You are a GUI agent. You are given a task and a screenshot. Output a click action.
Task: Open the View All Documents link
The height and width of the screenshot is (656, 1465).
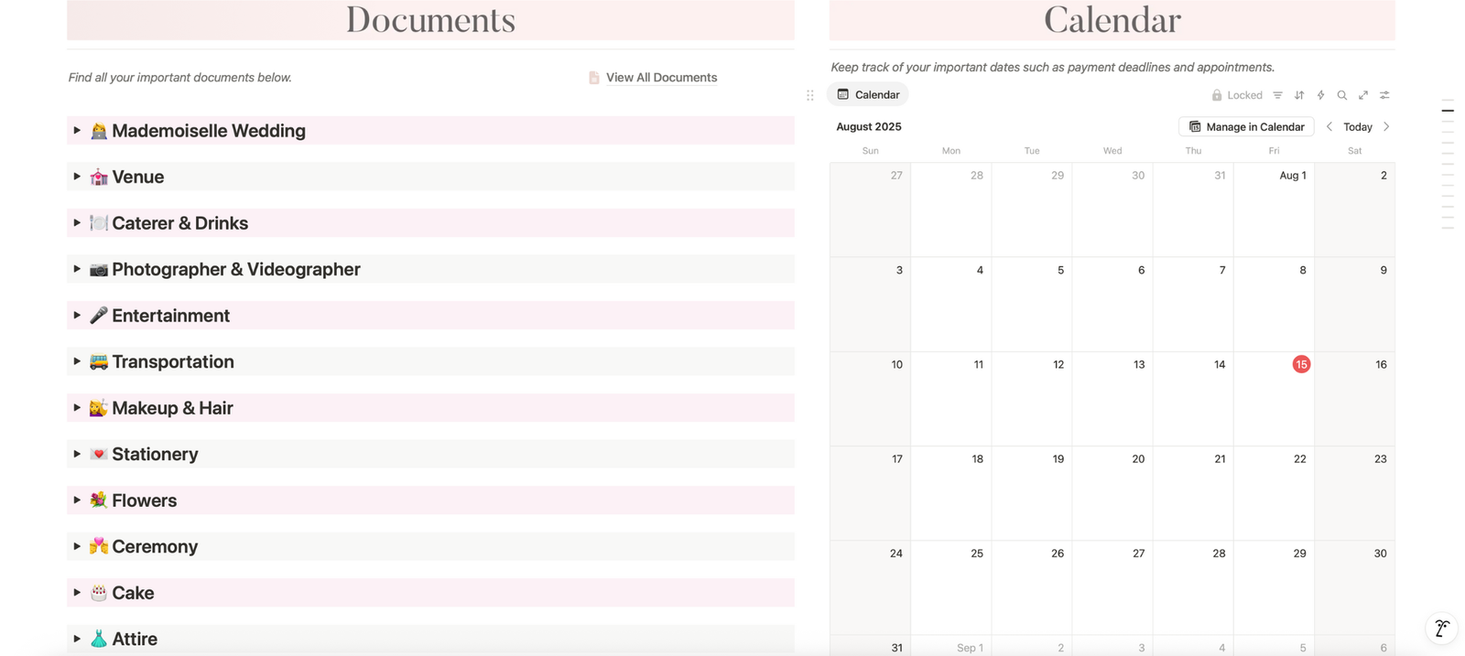click(661, 78)
